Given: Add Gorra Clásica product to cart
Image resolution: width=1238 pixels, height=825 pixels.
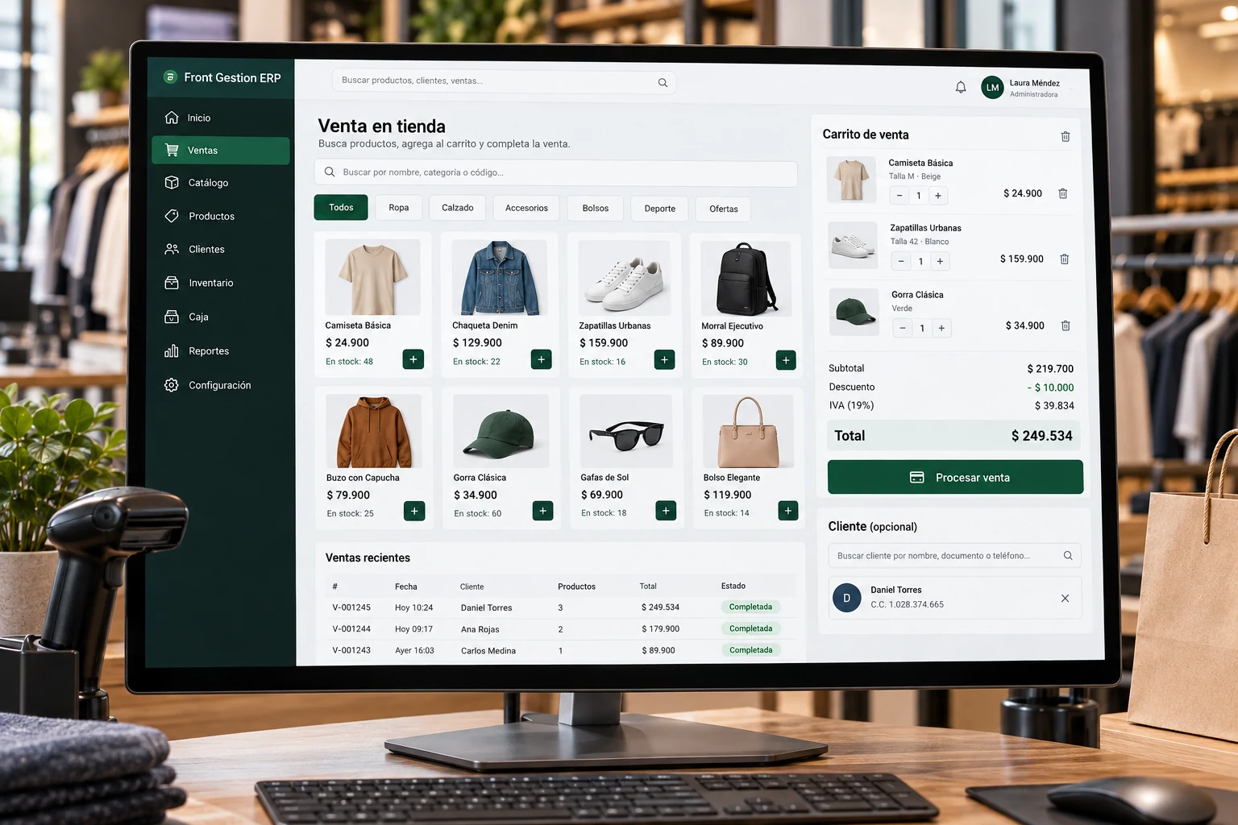Looking at the screenshot, I should coord(543,511).
